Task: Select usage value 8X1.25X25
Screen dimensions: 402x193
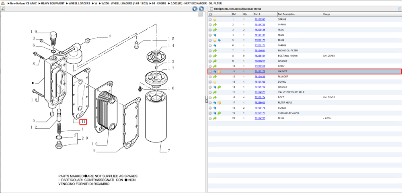Action: [x=329, y=98]
